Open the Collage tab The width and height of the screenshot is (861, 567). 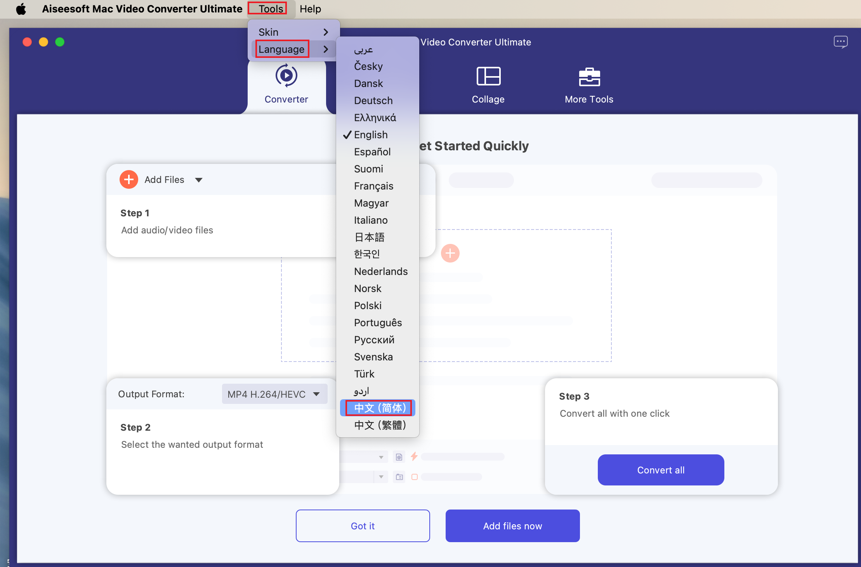(488, 86)
